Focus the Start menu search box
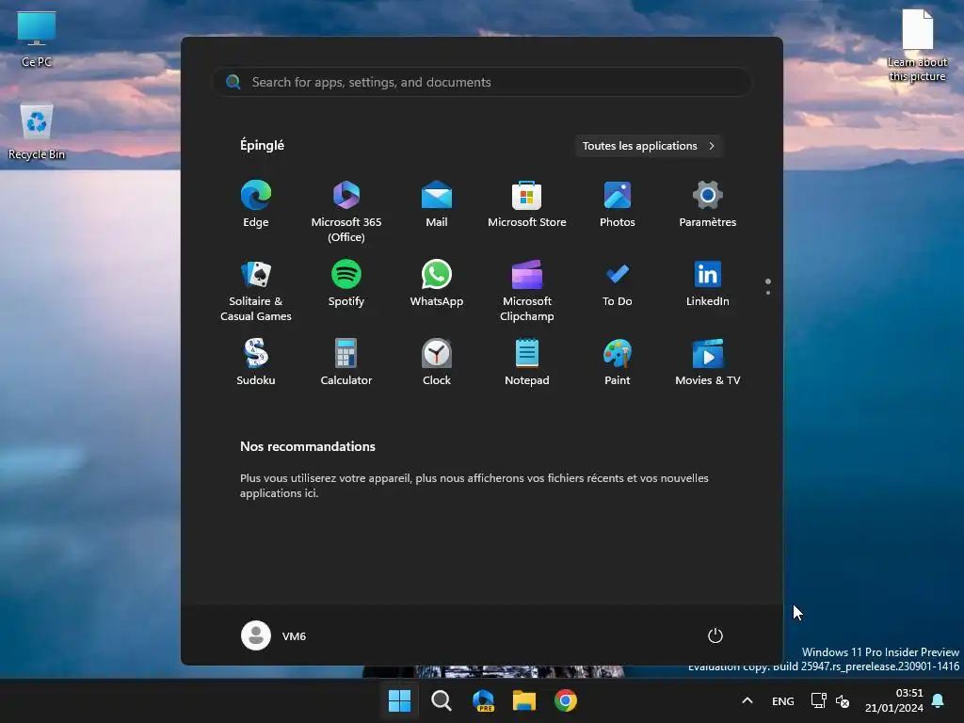The width and height of the screenshot is (964, 723). 481,82
